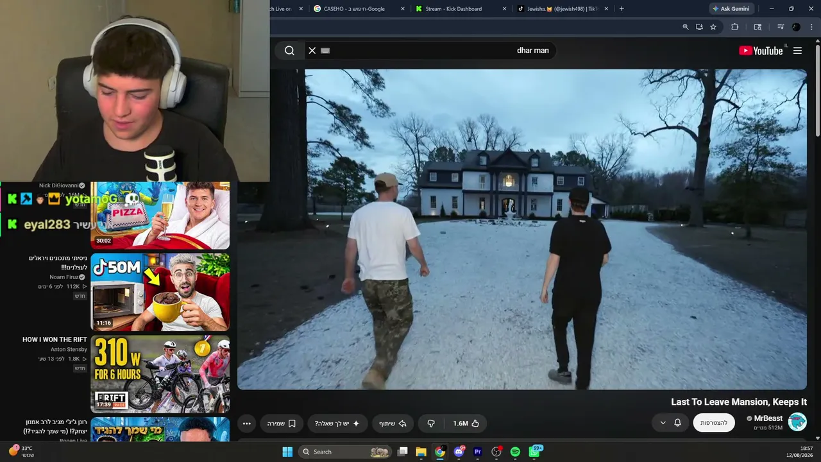
Task: Open WhatsApp from the taskbar
Action: (x=534, y=452)
